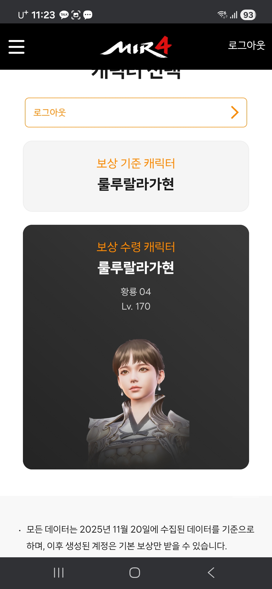Tap 룰루랄라가현 name in dark card
The height and width of the screenshot is (589, 272).
pos(136,268)
